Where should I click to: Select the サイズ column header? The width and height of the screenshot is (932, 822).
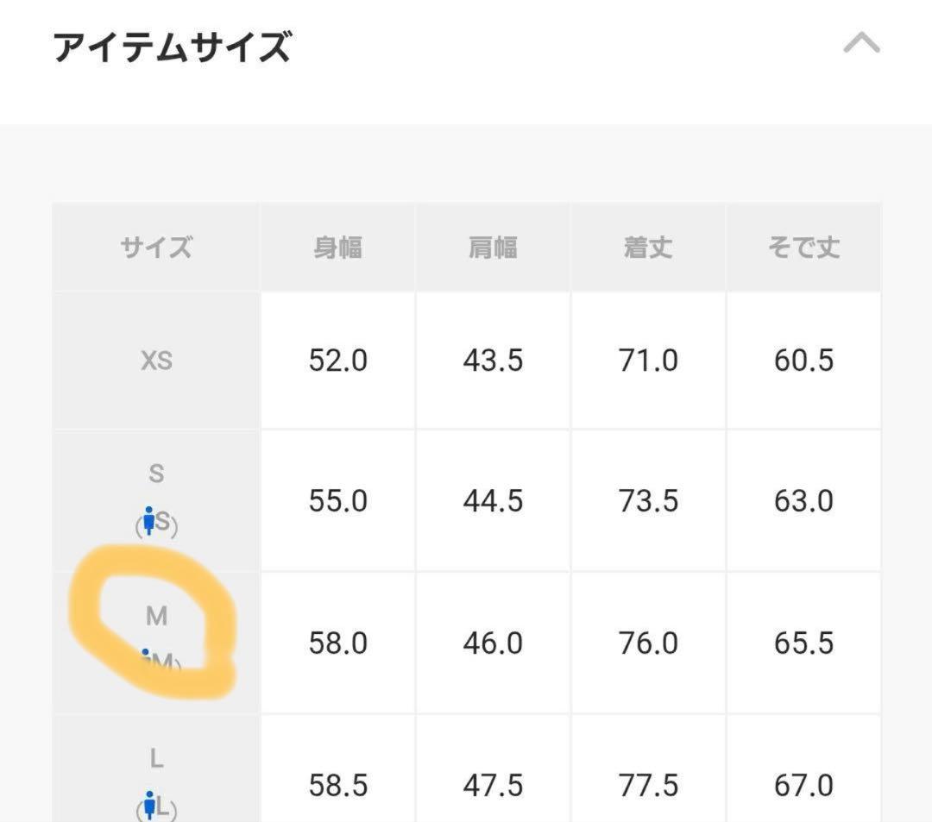[156, 248]
